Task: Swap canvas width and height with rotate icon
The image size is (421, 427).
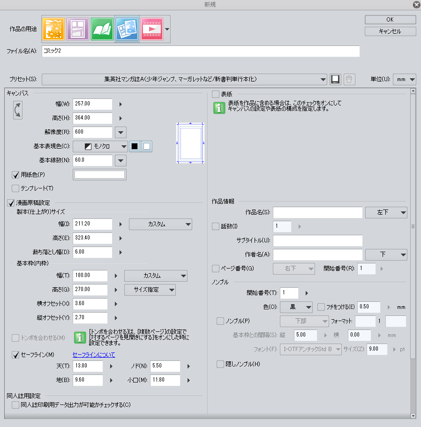Action: 18,110
